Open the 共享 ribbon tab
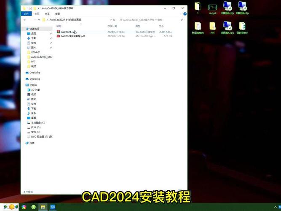281x211 pixels. click(47, 14)
